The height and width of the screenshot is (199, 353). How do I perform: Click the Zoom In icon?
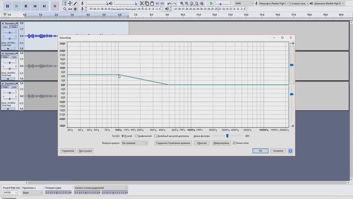(182, 3)
